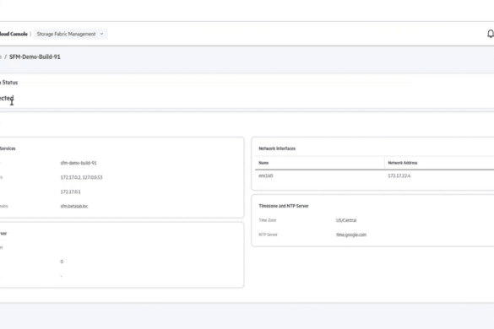
Task: Click the time.google.com NTP server value
Action: tap(351, 235)
